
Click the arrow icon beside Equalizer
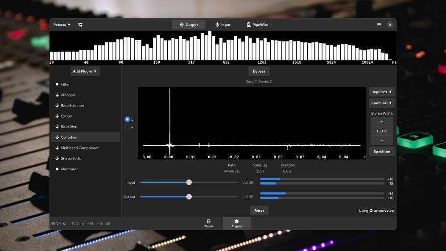[x=57, y=127]
